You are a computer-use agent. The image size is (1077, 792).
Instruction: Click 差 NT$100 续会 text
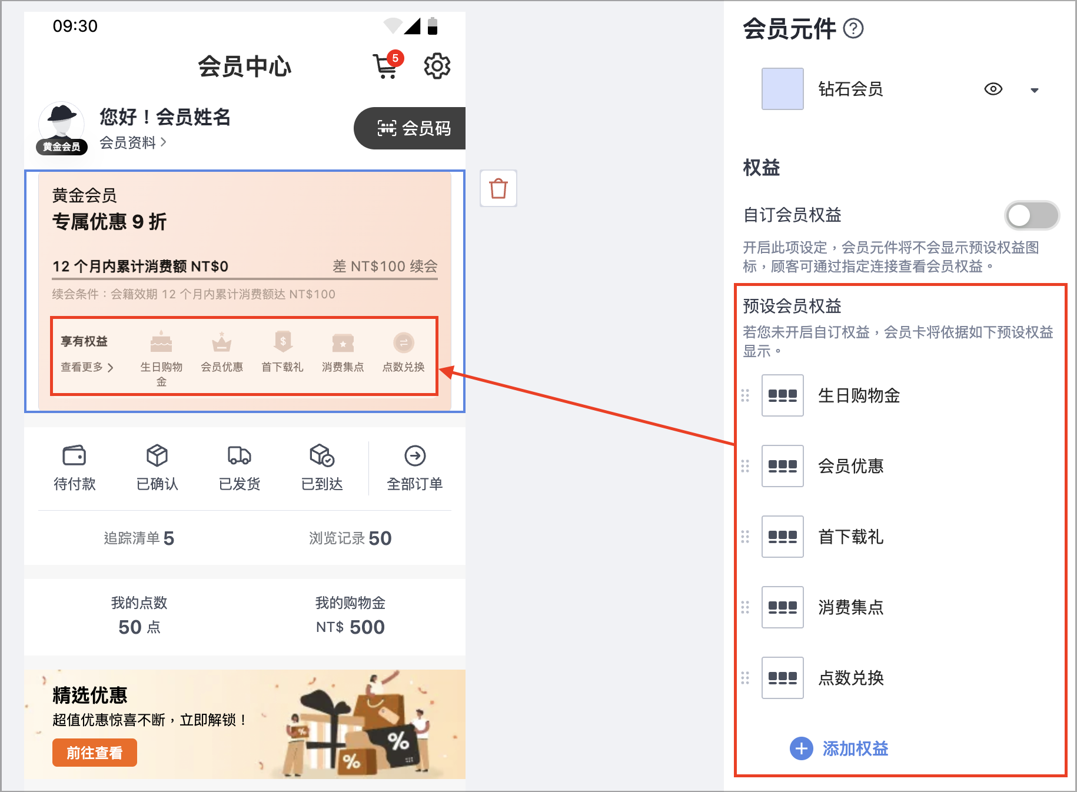pos(385,266)
